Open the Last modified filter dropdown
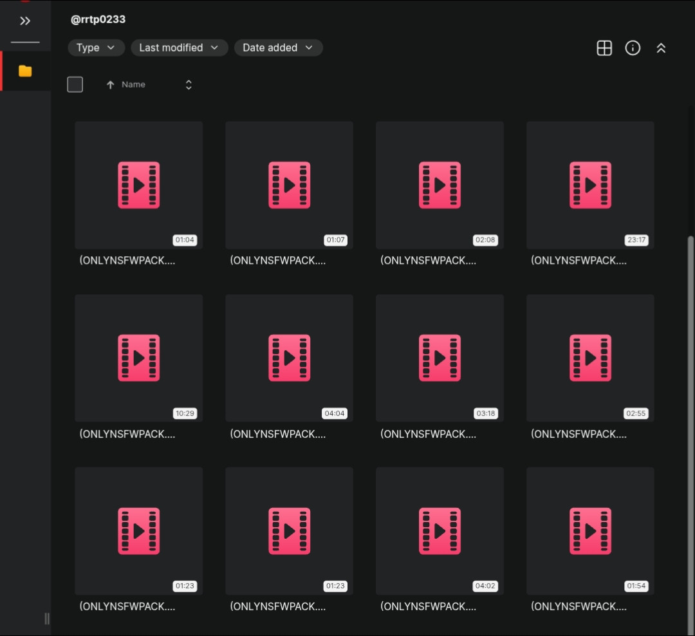The image size is (695, 636). pyautogui.click(x=179, y=48)
